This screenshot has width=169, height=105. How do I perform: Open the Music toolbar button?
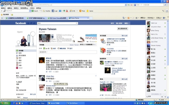[82, 11]
